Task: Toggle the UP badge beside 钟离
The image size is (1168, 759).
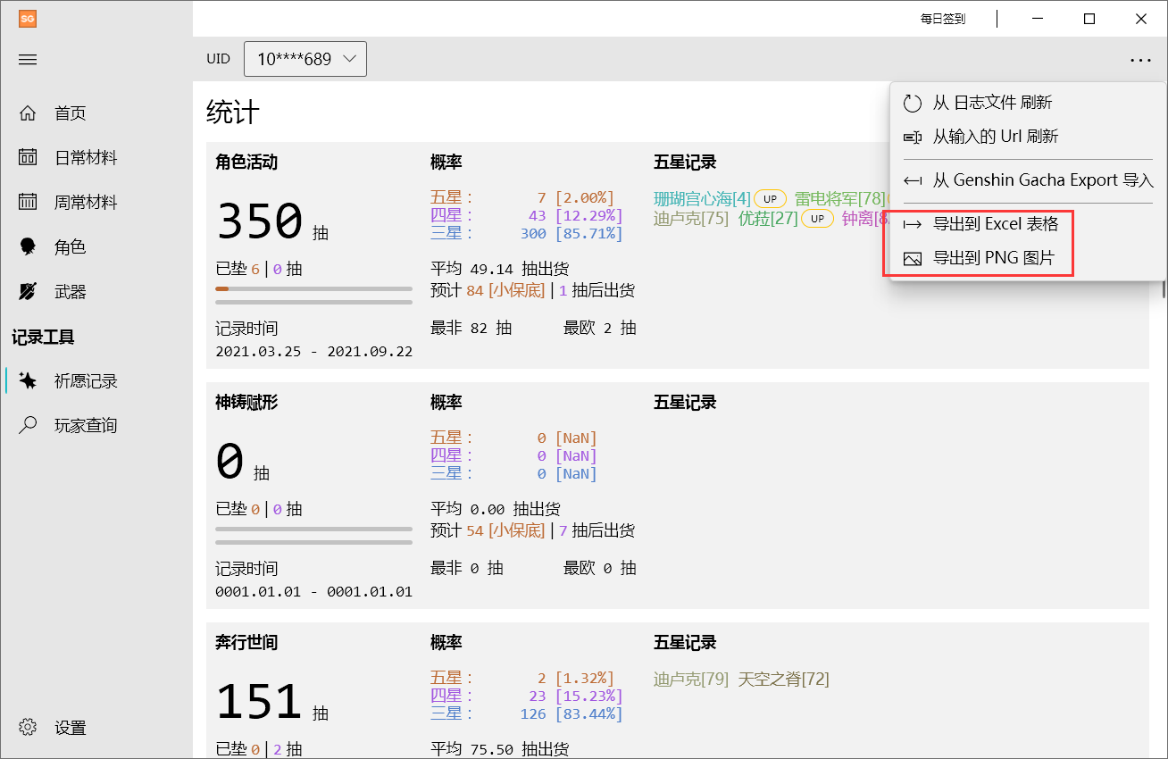Action: (817, 218)
